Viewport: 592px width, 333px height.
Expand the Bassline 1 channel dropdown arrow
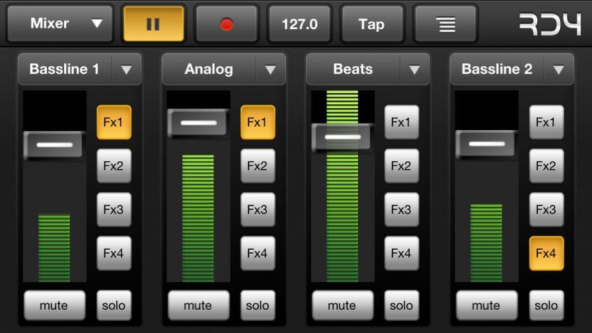click(x=126, y=69)
